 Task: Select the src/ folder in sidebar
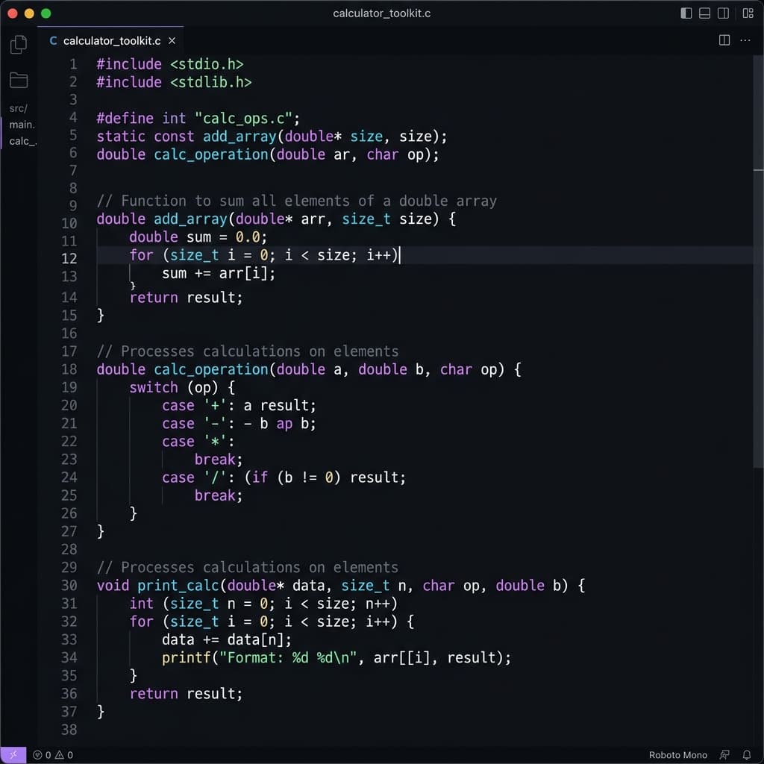(x=19, y=108)
